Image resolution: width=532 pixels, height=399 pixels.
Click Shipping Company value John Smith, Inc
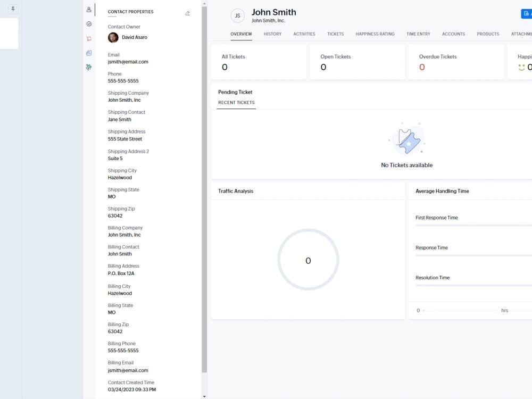pyautogui.click(x=124, y=100)
